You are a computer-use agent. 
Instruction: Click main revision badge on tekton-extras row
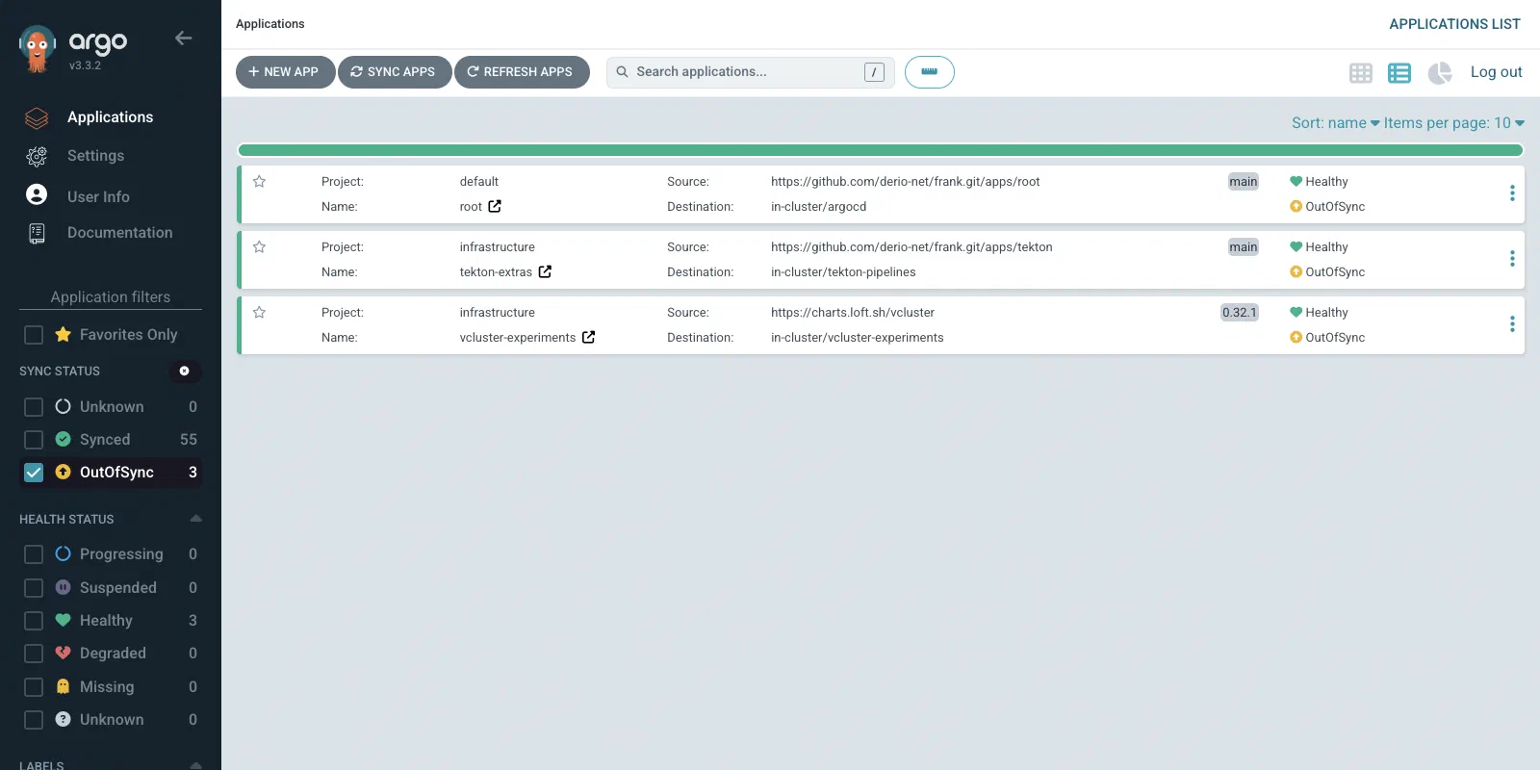coord(1244,247)
